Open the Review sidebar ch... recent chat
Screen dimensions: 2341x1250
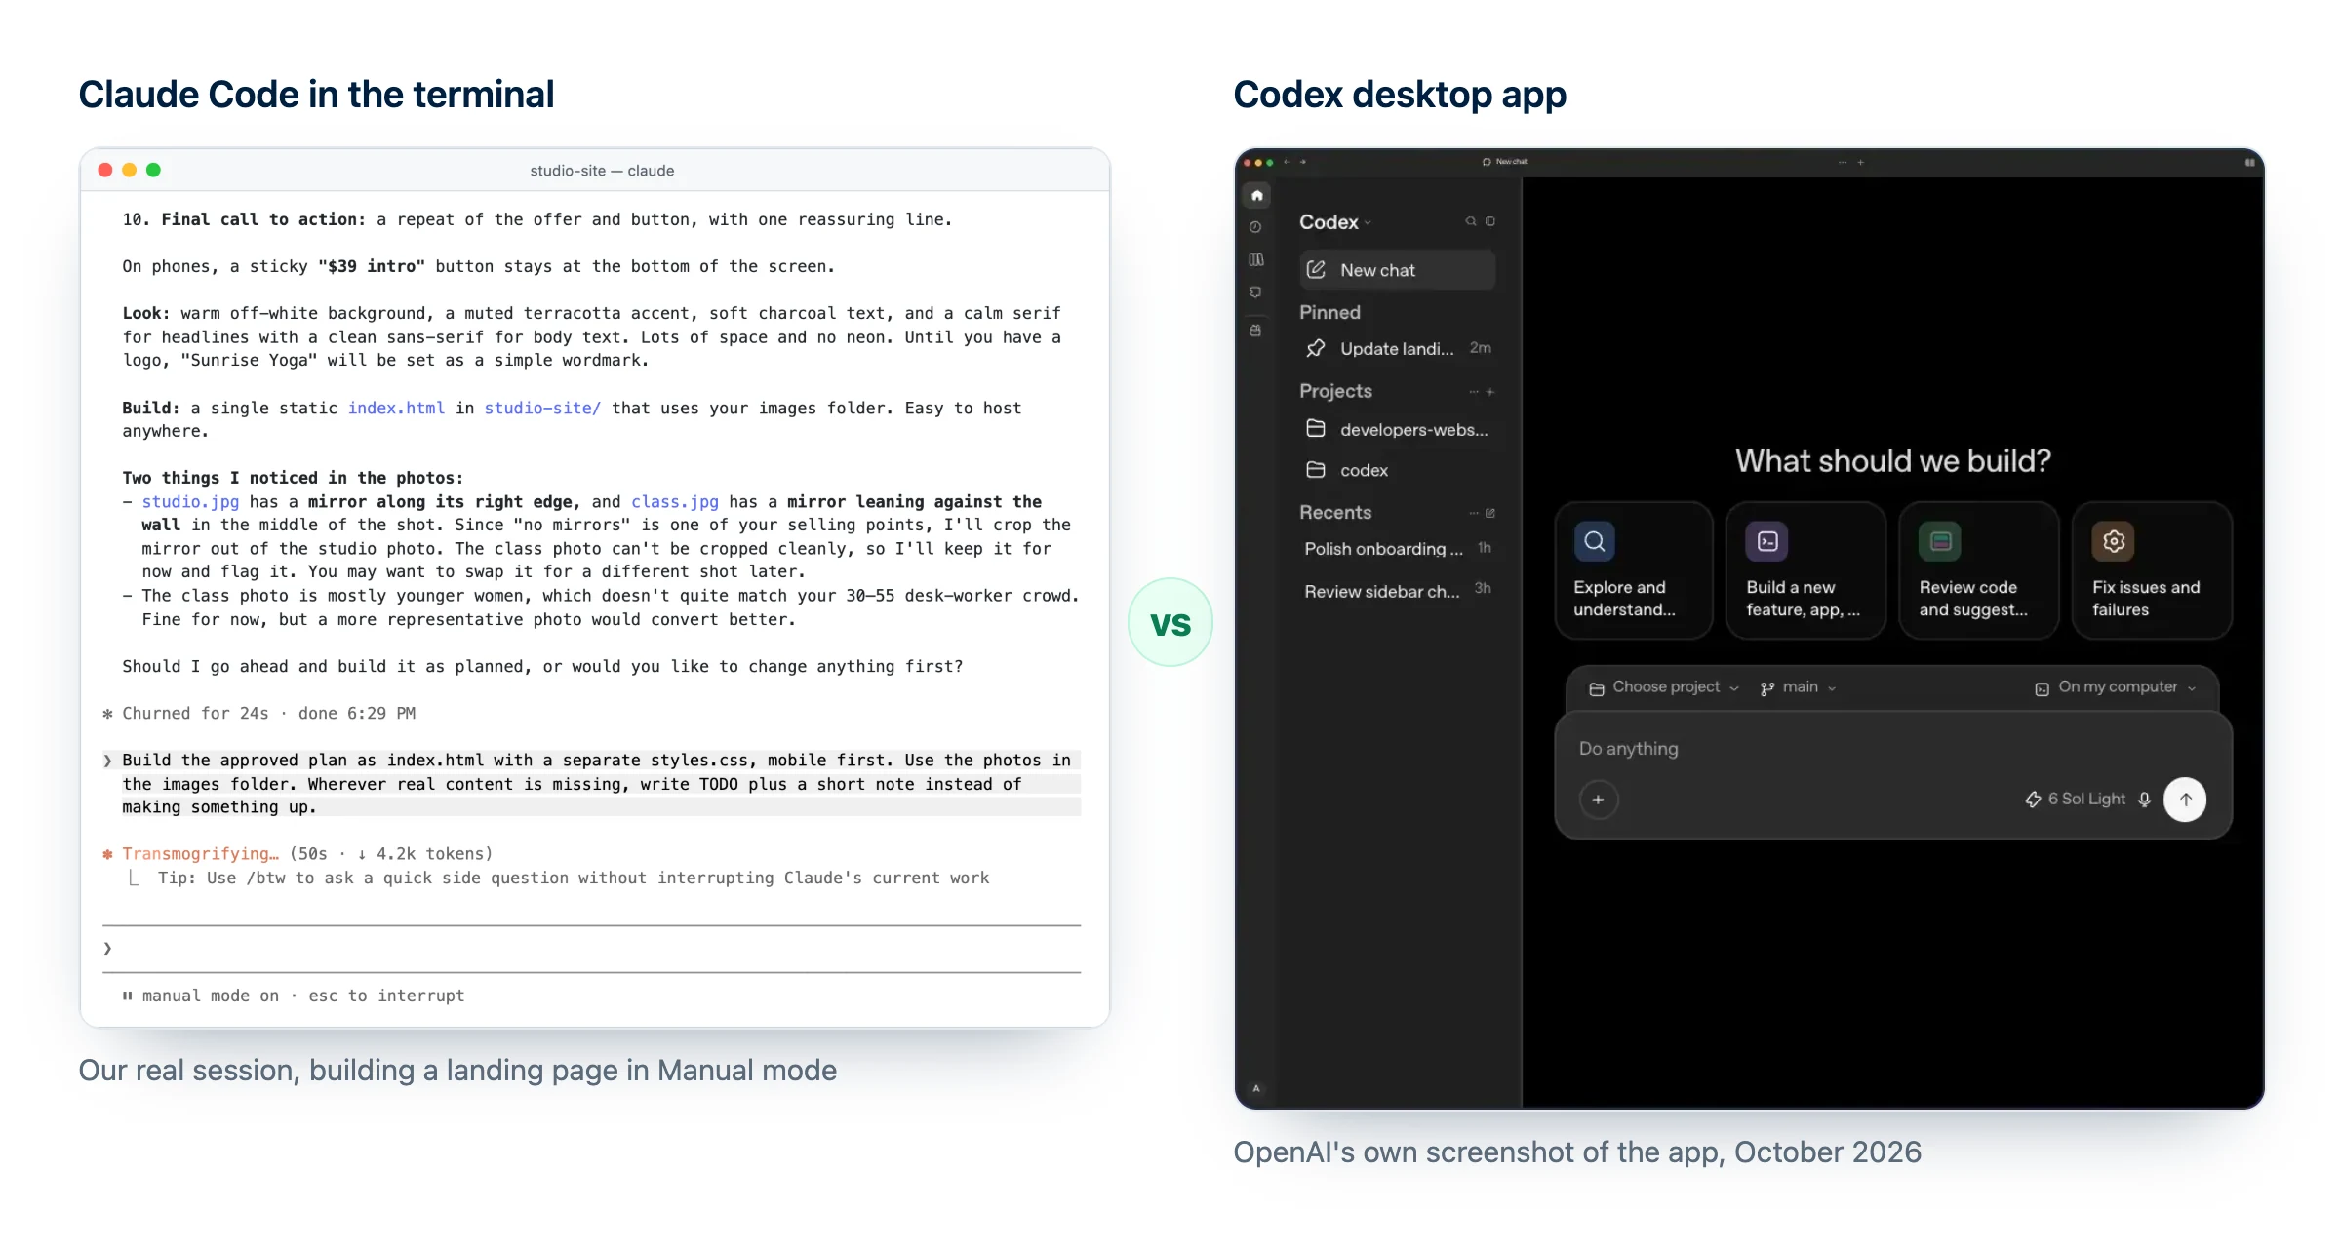coord(1397,591)
